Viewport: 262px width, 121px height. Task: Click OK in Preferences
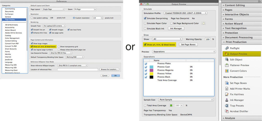116,76
